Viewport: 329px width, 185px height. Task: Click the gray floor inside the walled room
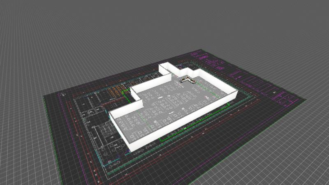coord(164,111)
